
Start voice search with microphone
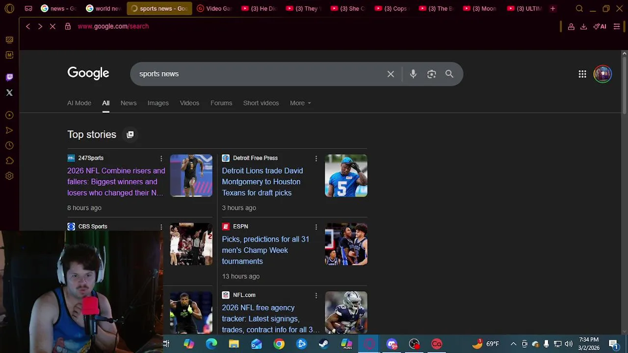point(413,74)
